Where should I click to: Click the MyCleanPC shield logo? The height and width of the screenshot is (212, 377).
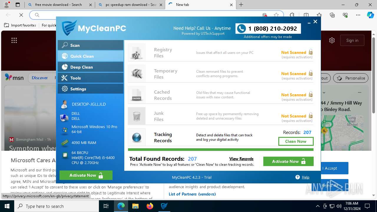pos(69,28)
